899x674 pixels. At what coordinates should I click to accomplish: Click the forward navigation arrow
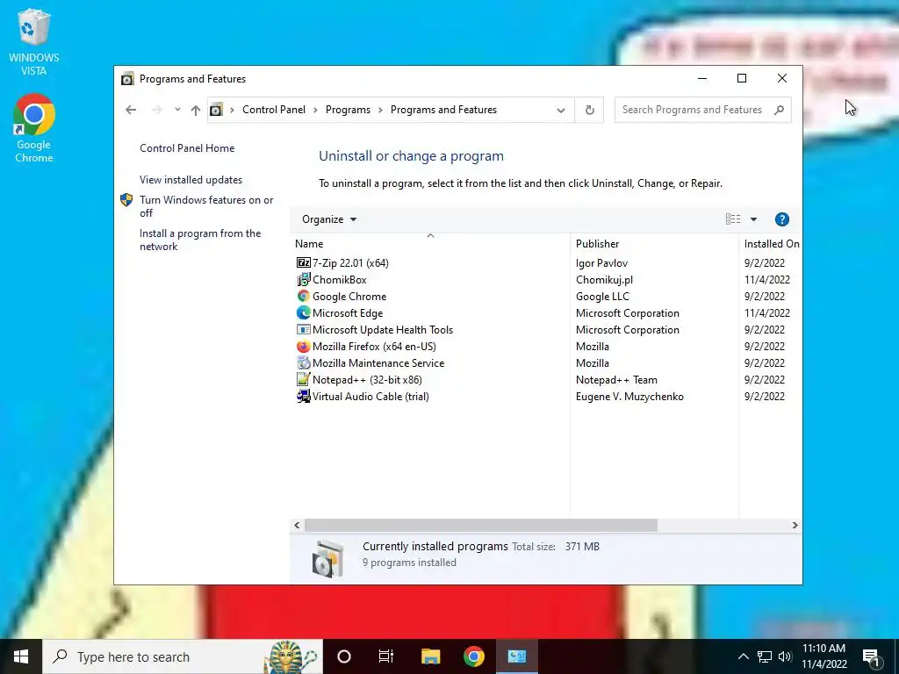click(x=156, y=110)
